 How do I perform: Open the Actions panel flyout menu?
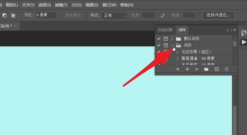pos(235,30)
